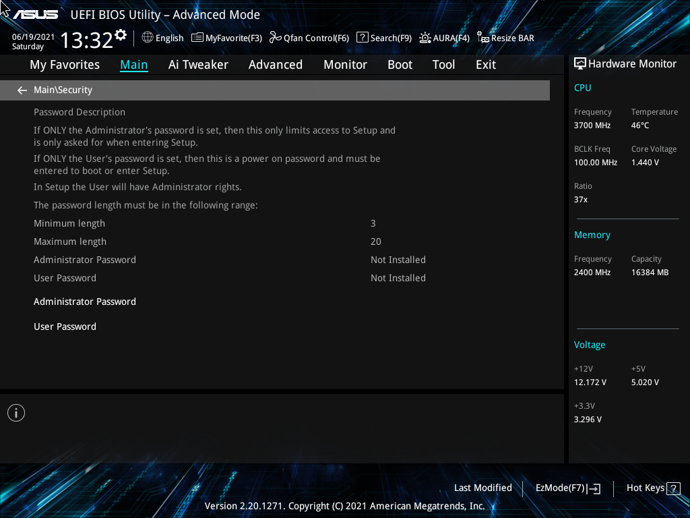Image resolution: width=690 pixels, height=518 pixels.
Task: Switch to the Ai Tweaker tab
Action: click(198, 64)
